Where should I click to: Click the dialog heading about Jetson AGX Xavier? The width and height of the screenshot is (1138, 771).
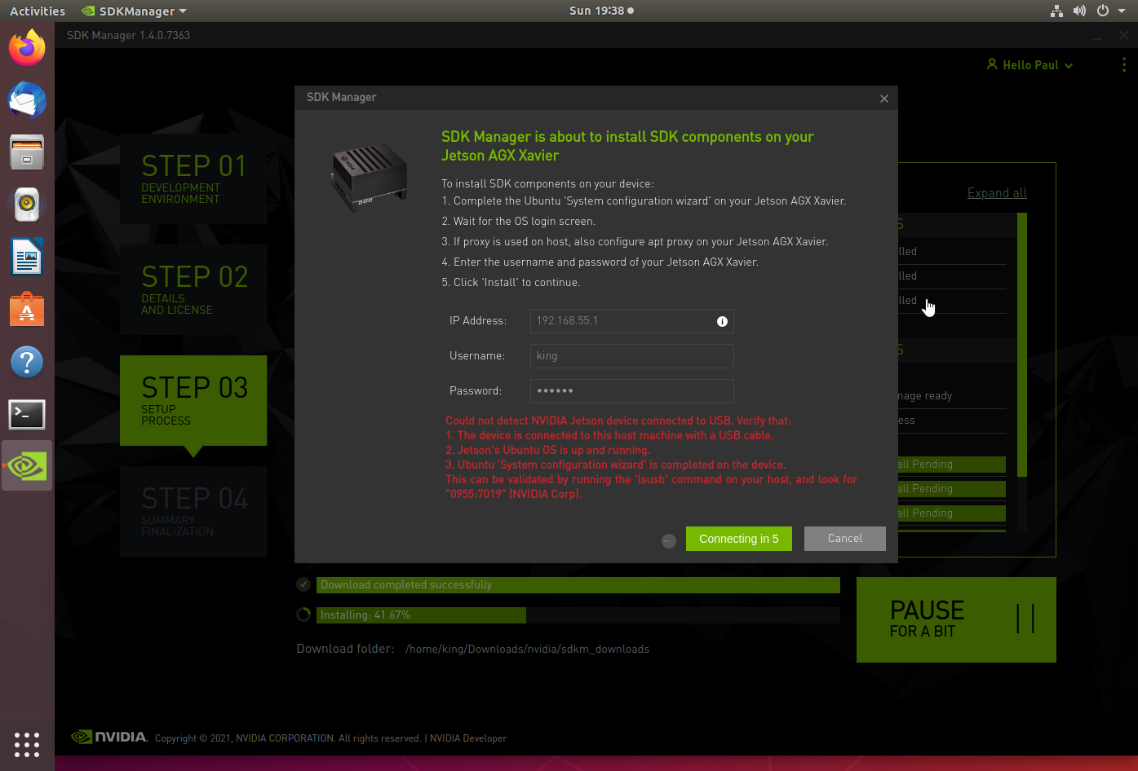pyautogui.click(x=627, y=146)
